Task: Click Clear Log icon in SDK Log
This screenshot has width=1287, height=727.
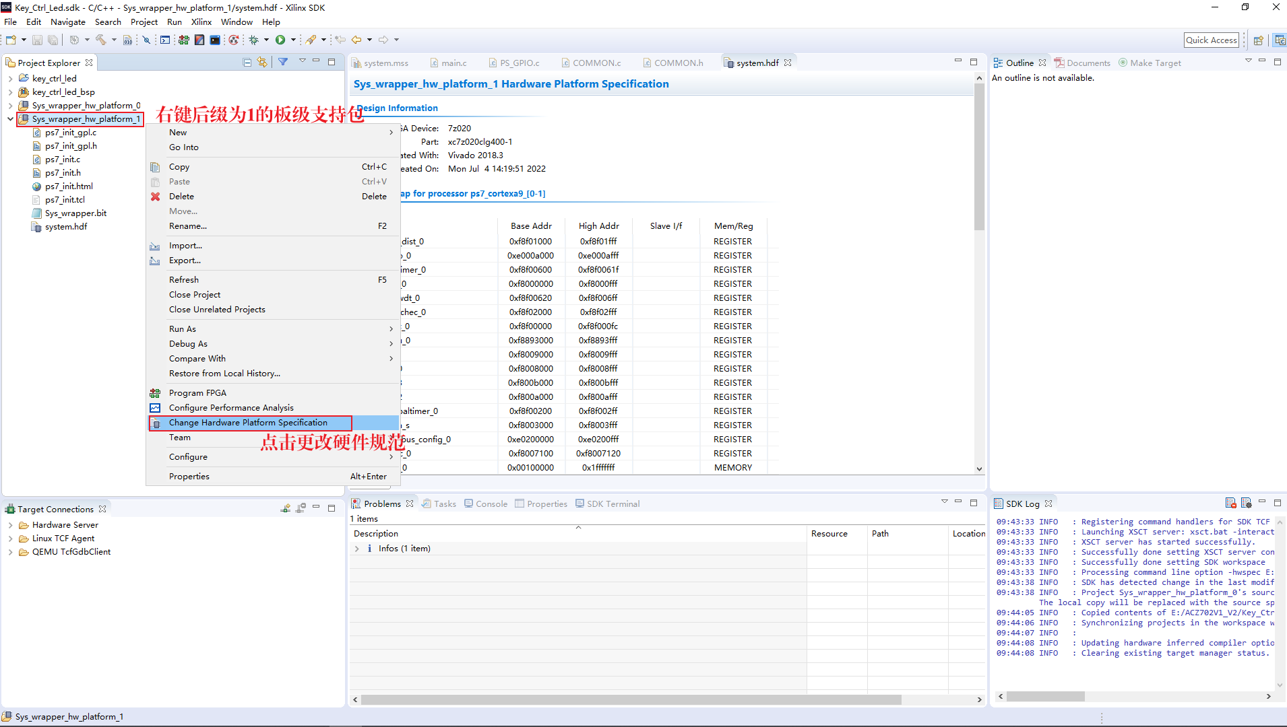Action: point(1230,503)
